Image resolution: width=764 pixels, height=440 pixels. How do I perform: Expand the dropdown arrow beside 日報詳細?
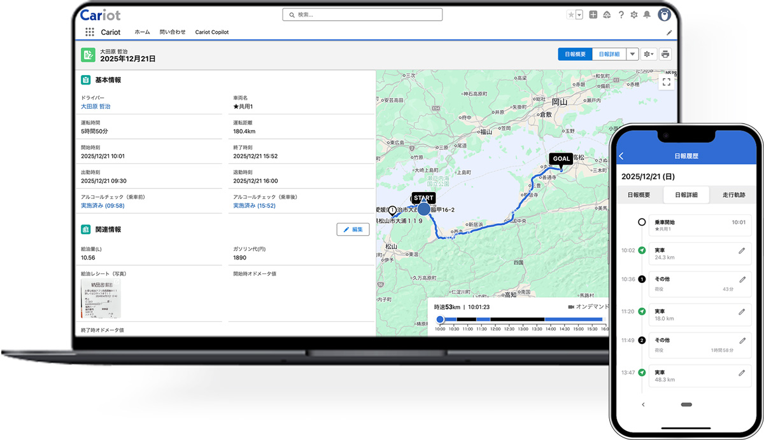pyautogui.click(x=633, y=54)
